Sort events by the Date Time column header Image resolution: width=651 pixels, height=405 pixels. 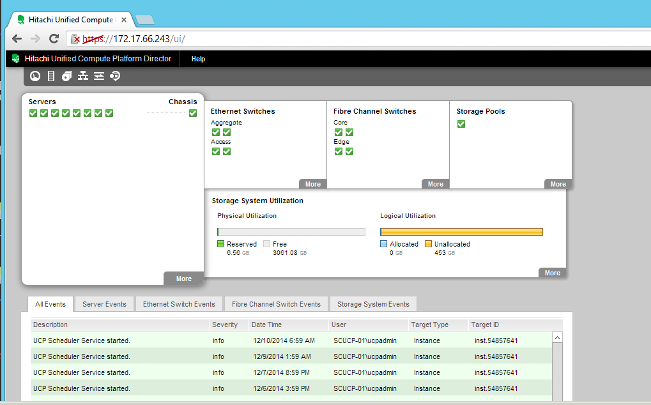pos(288,325)
